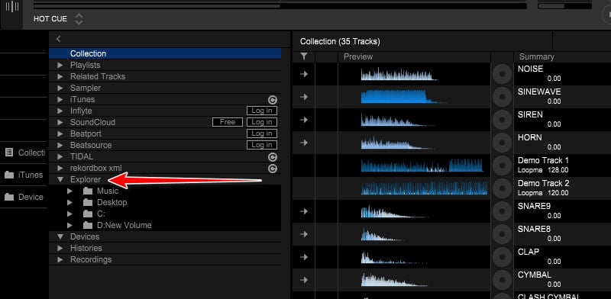
Task: Click the load arrow for HORN track
Action: [304, 143]
